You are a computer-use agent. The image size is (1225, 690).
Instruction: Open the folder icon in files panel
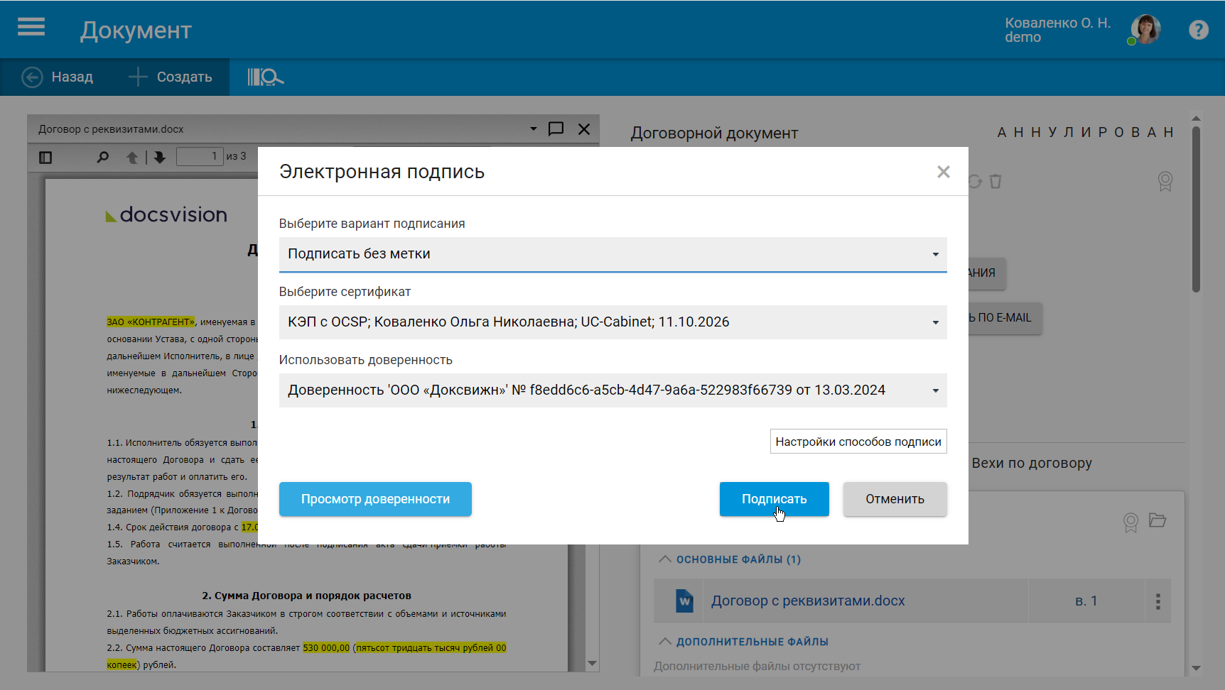pos(1157,520)
